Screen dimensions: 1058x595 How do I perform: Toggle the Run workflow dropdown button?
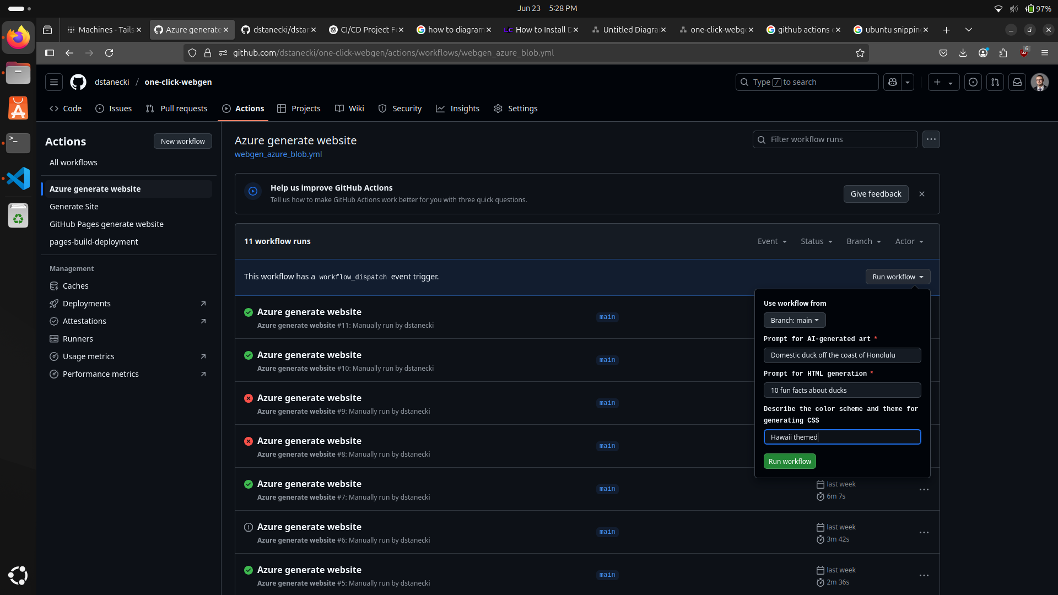coord(898,277)
